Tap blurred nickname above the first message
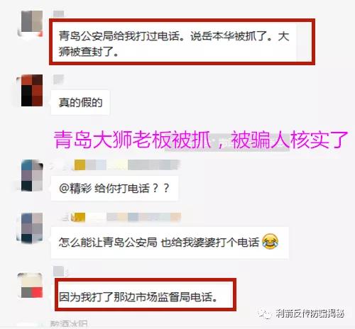The width and height of the screenshot is (355, 329). tap(58, 13)
